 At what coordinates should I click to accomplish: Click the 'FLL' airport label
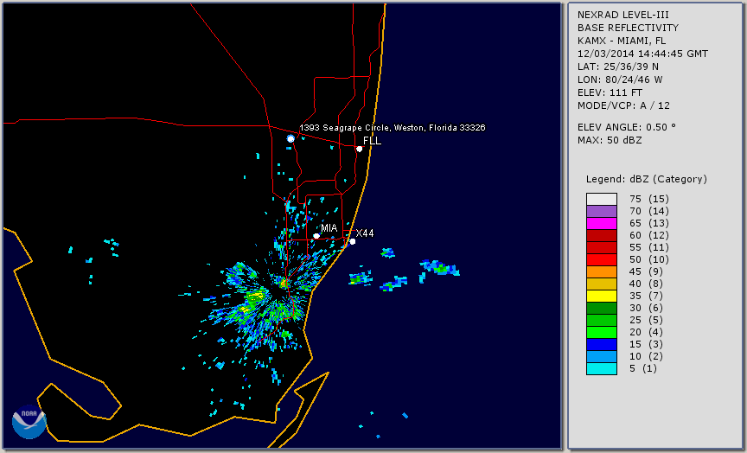372,141
